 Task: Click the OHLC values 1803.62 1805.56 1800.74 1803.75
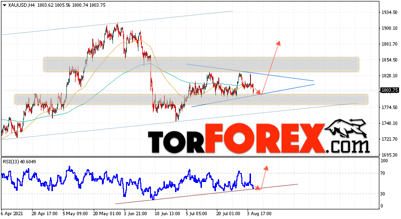[x=71, y=5]
